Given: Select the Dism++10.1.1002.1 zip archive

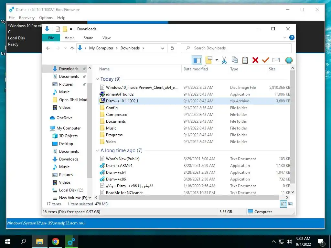Looking at the screenshot, I should point(122,101).
